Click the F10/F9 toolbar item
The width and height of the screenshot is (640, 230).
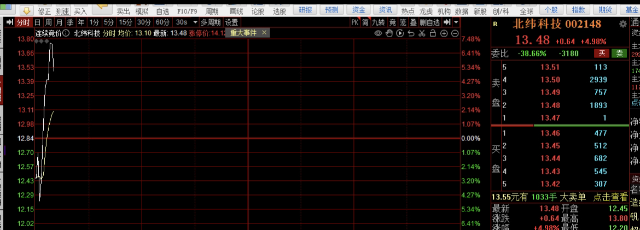187,11
